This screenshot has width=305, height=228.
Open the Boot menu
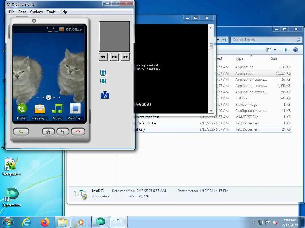22,12
